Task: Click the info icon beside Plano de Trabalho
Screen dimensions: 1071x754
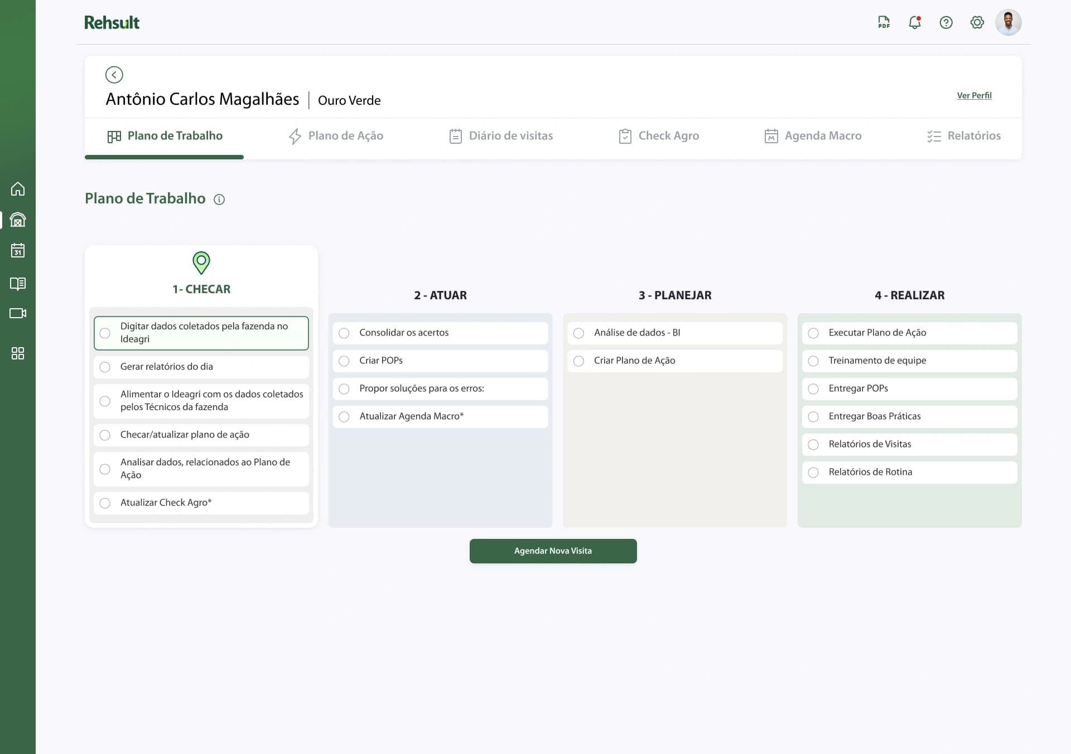Action: (219, 200)
